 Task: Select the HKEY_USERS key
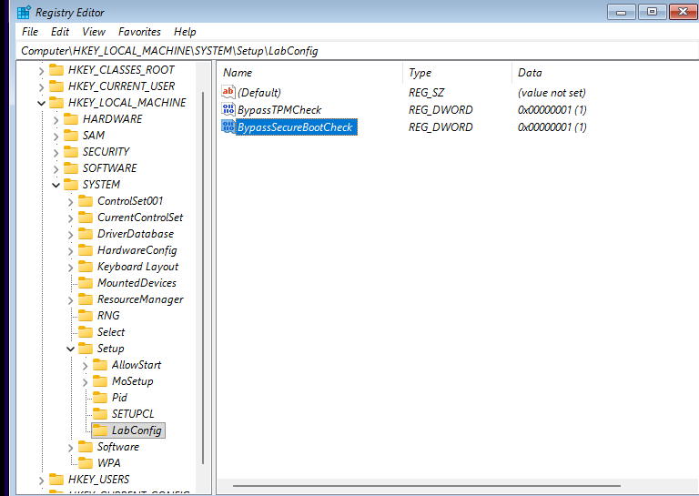tap(98, 480)
